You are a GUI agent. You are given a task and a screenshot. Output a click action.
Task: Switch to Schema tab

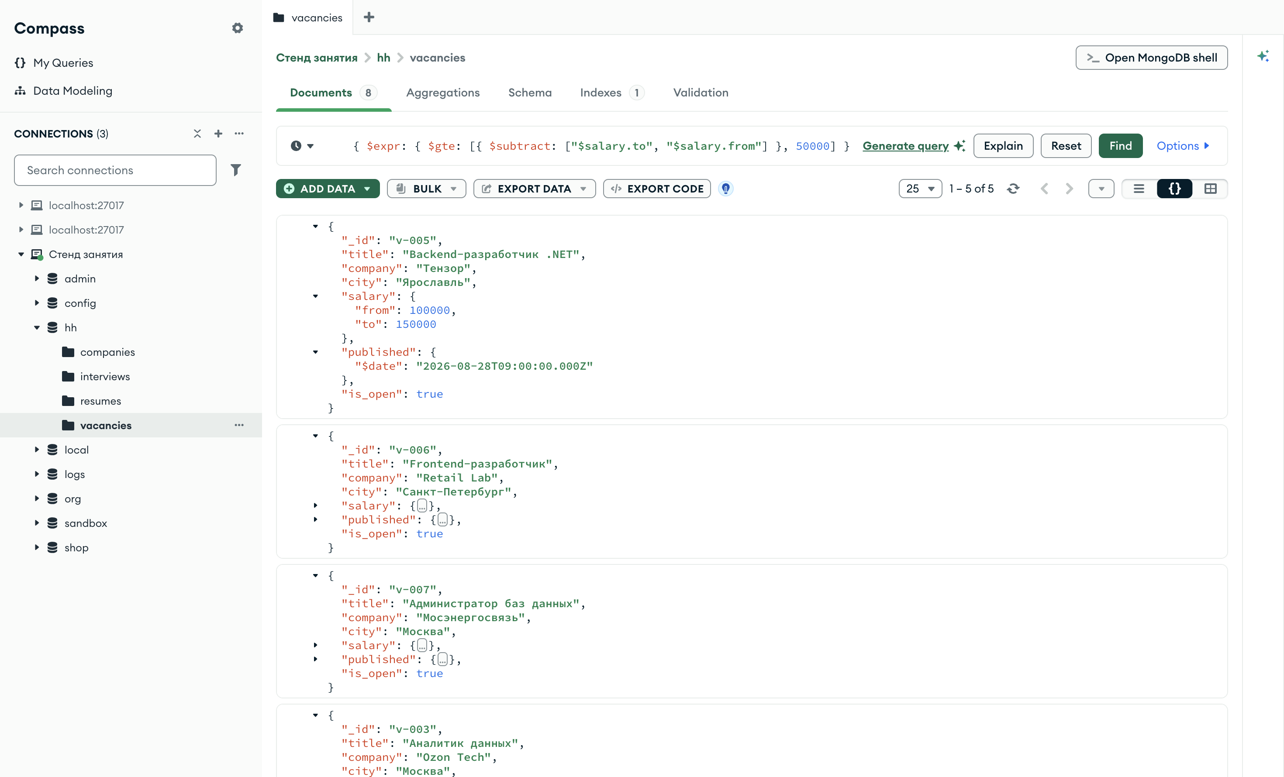point(529,93)
